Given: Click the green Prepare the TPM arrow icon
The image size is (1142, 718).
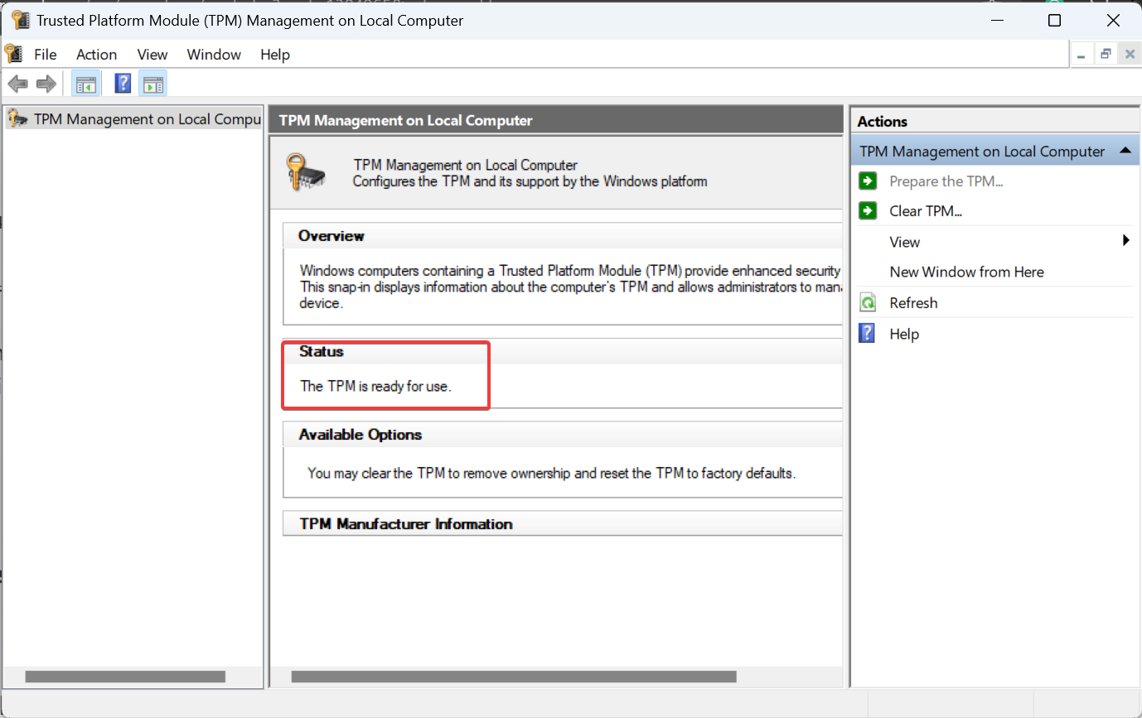Looking at the screenshot, I should click(868, 181).
